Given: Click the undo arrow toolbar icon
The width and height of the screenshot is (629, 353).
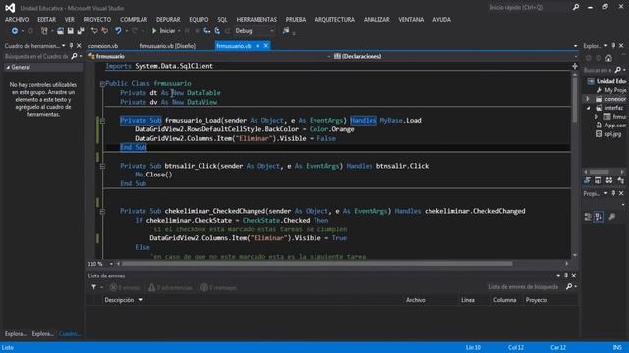Looking at the screenshot, I should coord(118,30).
